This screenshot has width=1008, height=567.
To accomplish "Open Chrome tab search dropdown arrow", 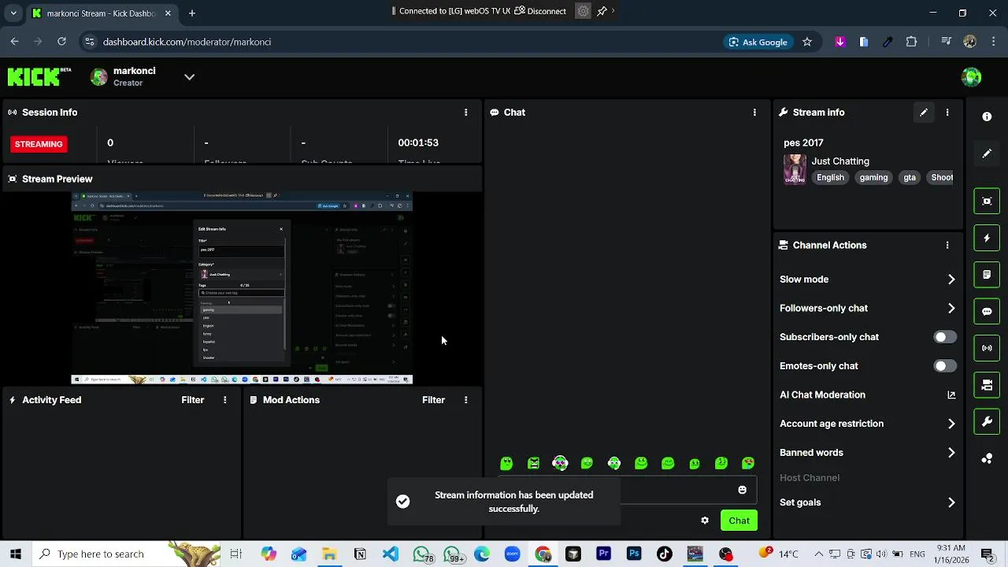I will [13, 13].
